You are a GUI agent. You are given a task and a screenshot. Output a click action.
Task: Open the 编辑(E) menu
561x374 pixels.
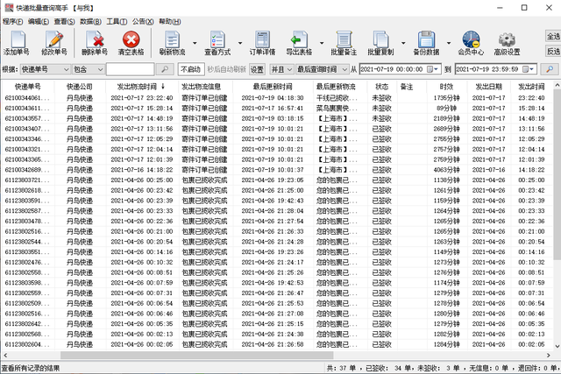(x=39, y=21)
